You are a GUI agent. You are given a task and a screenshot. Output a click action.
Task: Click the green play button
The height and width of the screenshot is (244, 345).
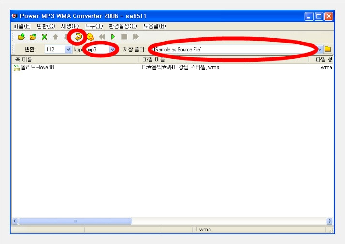click(x=113, y=37)
